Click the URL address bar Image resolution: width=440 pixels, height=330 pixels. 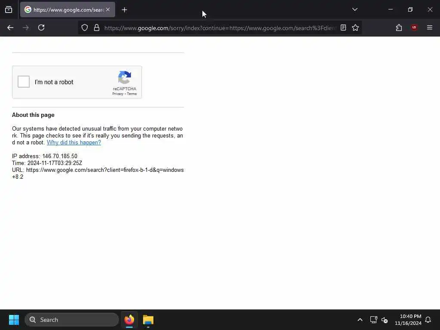[x=220, y=28]
